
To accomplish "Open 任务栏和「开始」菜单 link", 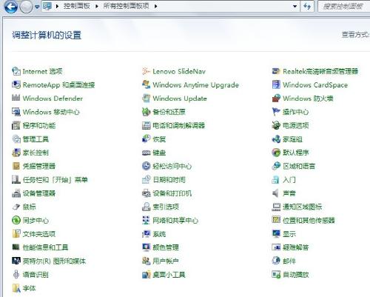I will (x=55, y=180).
